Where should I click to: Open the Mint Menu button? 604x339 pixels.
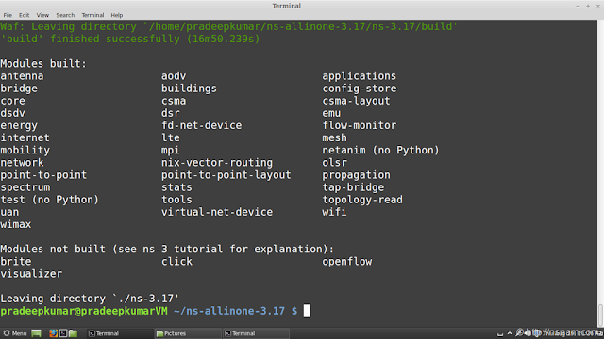[x=15, y=333]
